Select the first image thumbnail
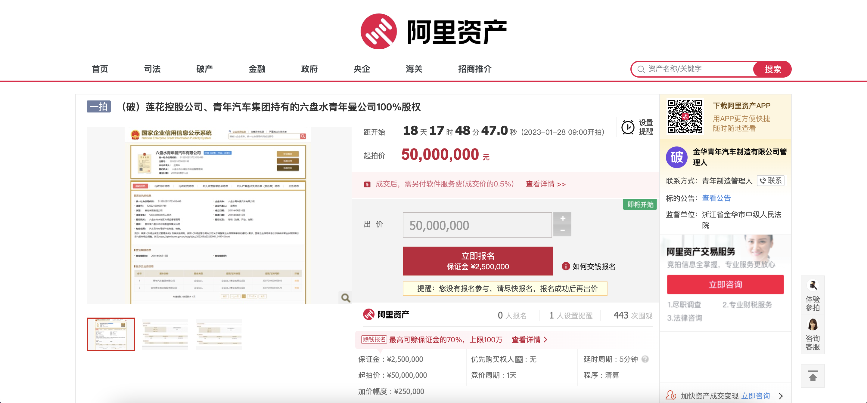Viewport: 867px width, 403px height. (111, 334)
